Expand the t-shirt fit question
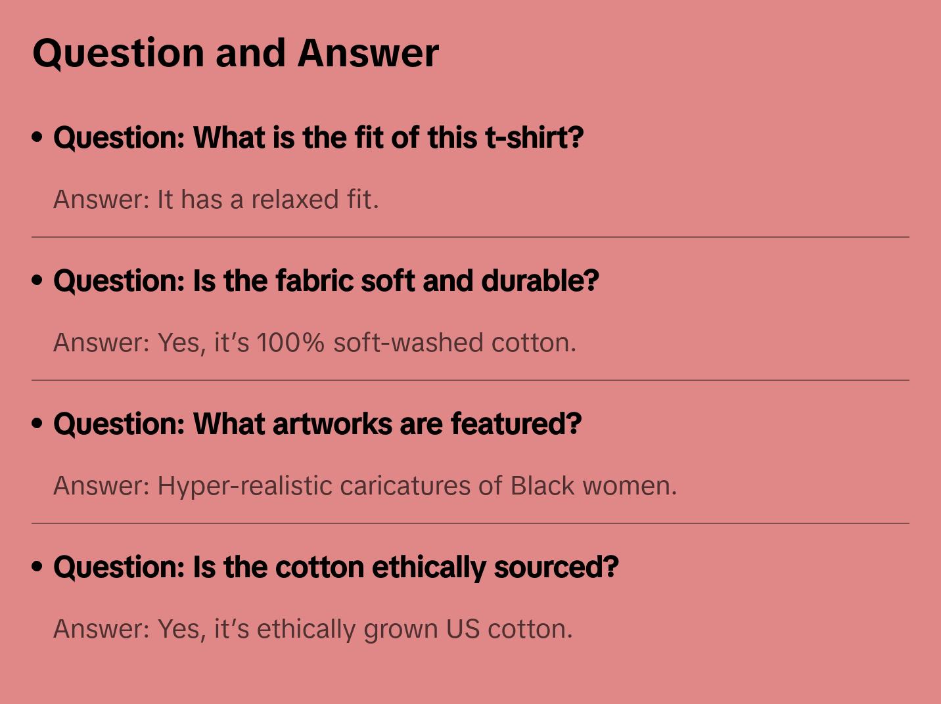This screenshot has height=704, width=941. [318, 138]
